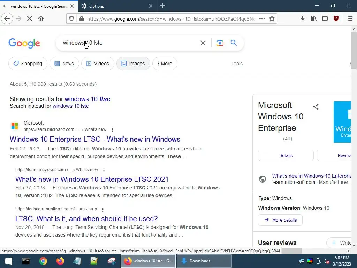Screen dimensions: 357x268
Task: Write a user review
Action: pos(339,243)
